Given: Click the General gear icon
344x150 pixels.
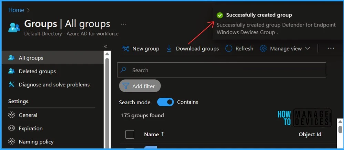Looking at the screenshot, I should tap(11, 115).
